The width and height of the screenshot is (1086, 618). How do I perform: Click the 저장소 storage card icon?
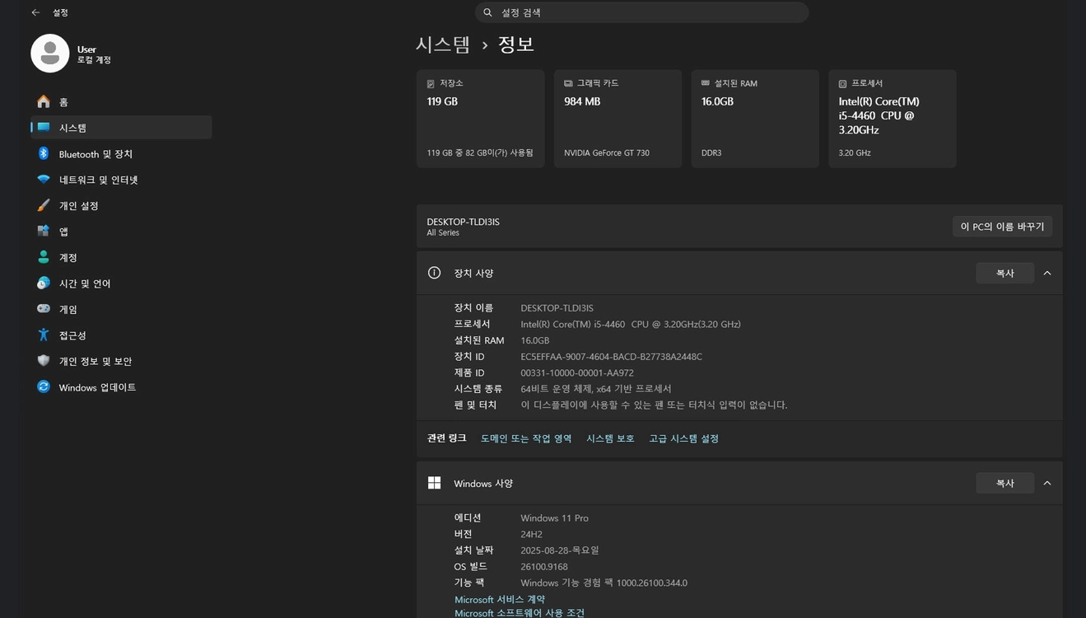click(x=431, y=83)
